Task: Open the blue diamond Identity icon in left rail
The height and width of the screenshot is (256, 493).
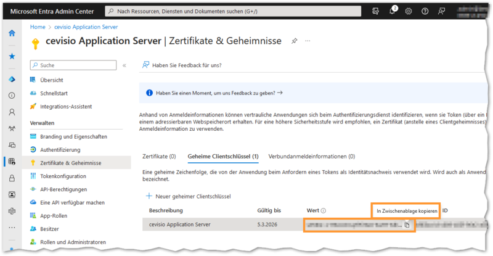Action: pos(12,80)
